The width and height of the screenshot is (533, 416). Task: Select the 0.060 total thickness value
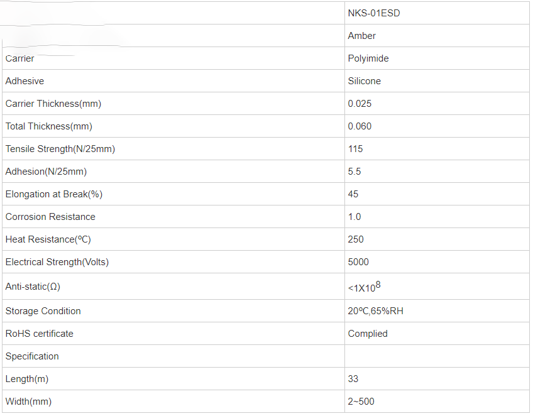pyautogui.click(x=360, y=126)
